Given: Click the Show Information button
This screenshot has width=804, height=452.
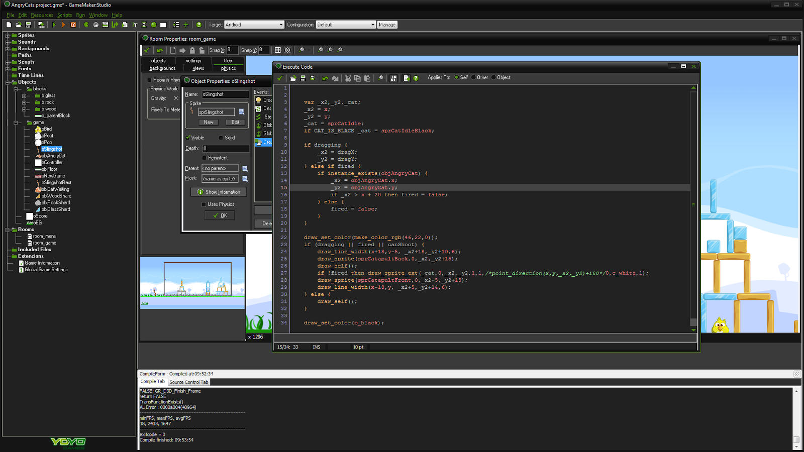Looking at the screenshot, I should pyautogui.click(x=219, y=192).
